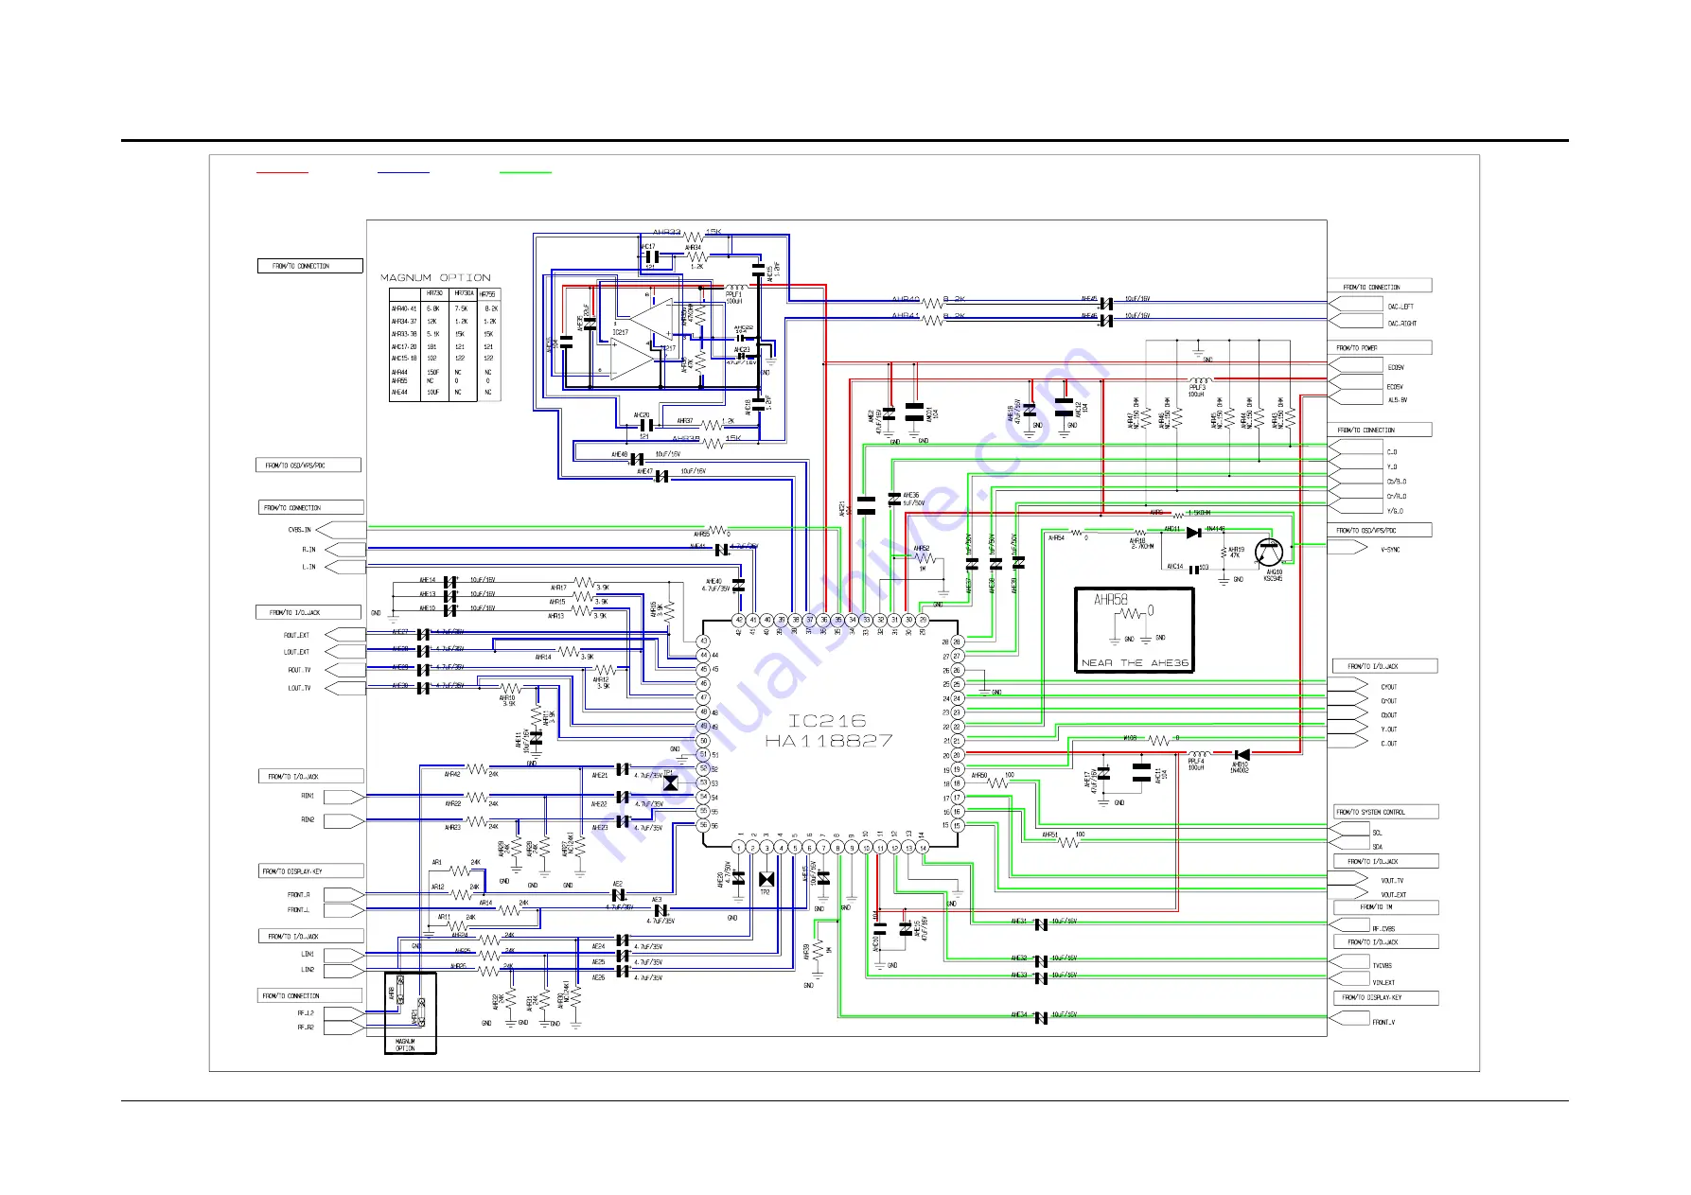The height and width of the screenshot is (1195, 1691).
Task: Select the MAGNUM OPTION table heading
Action: coord(435,277)
